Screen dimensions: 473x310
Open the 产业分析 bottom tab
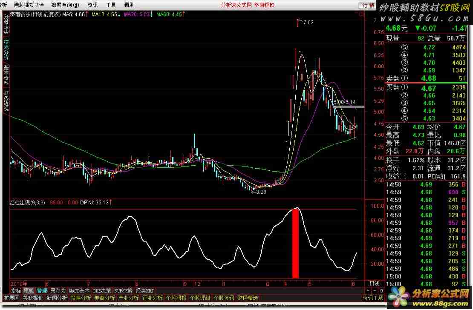128,298
